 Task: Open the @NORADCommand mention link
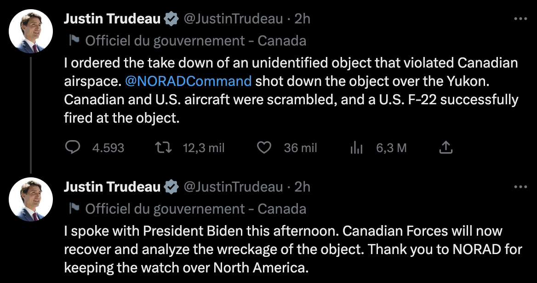click(x=188, y=81)
